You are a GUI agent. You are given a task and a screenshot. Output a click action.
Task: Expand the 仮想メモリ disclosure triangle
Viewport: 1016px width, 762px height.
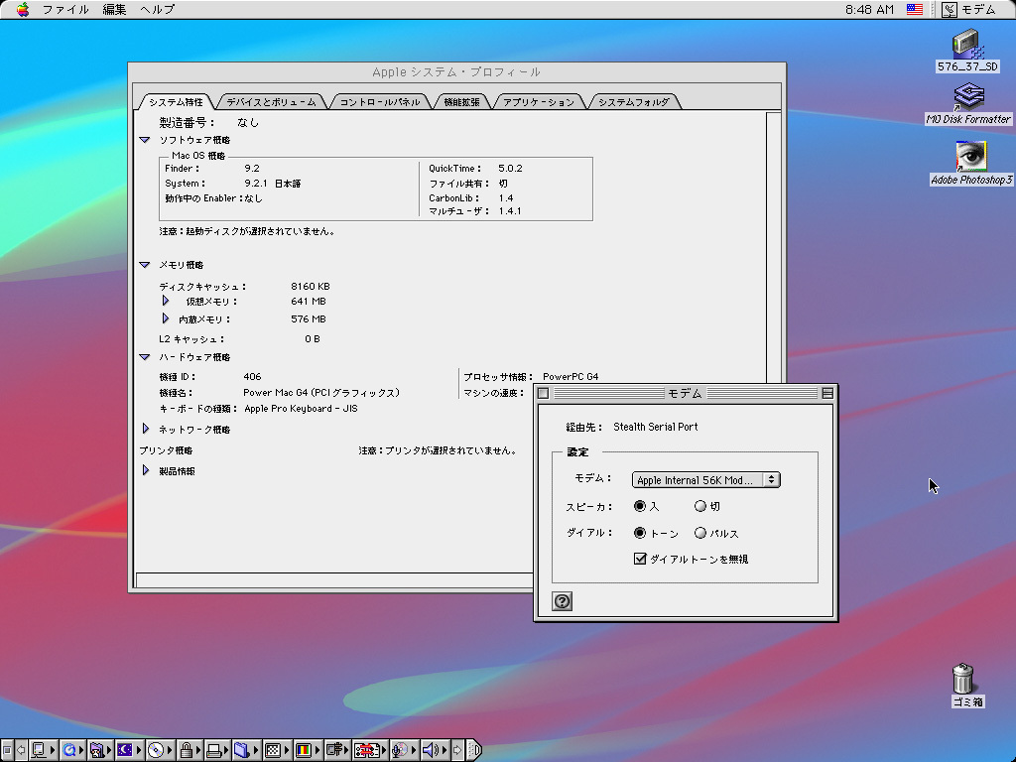pyautogui.click(x=166, y=301)
